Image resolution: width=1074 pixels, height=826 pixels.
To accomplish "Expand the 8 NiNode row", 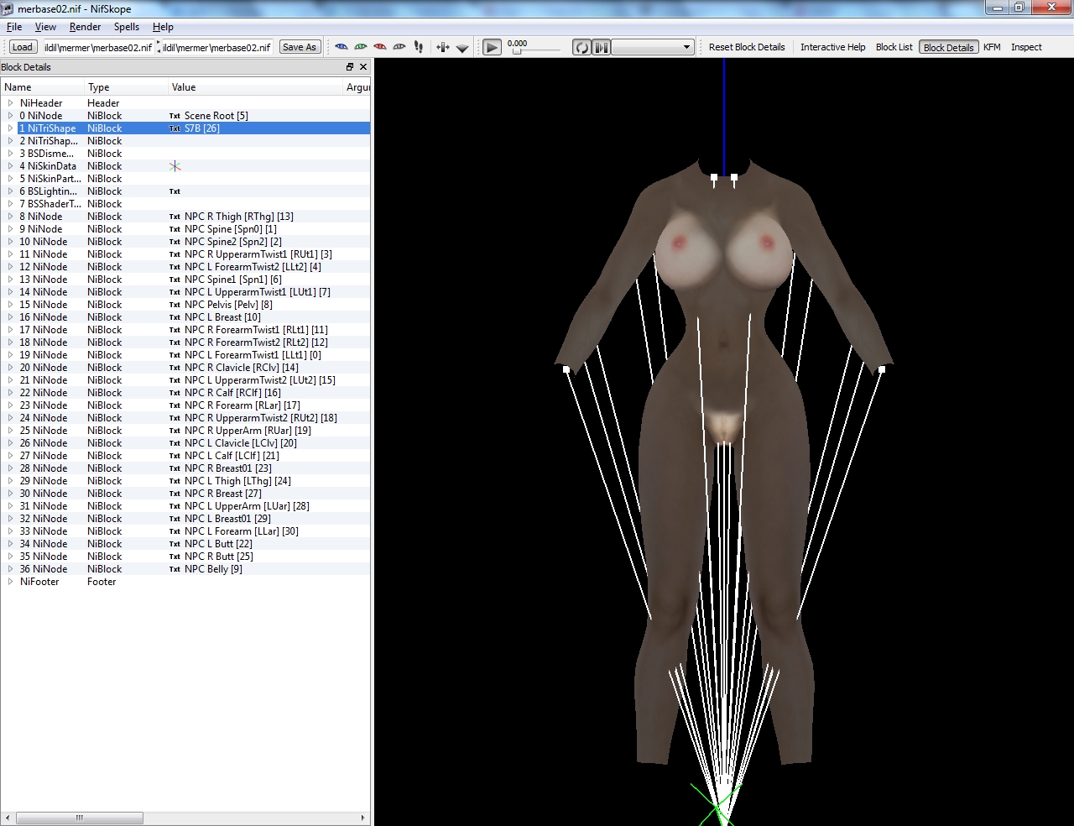I will click(x=10, y=217).
